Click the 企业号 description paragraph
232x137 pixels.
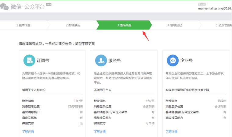point(195,76)
